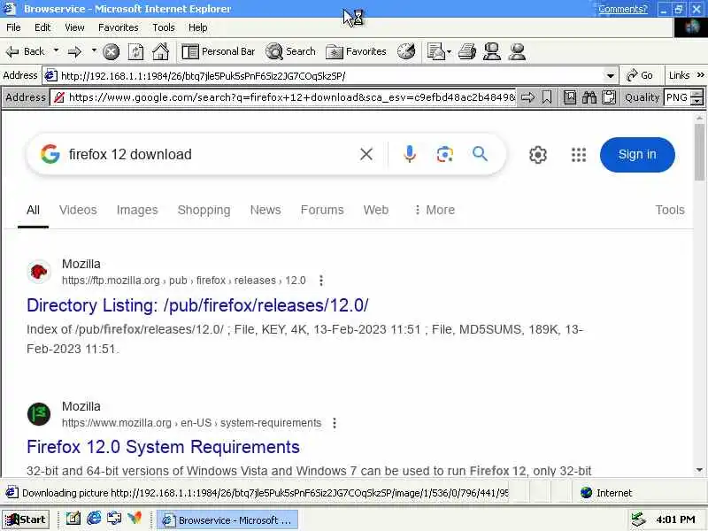Click the Sign in button
This screenshot has width=708, height=531.
pos(637,154)
